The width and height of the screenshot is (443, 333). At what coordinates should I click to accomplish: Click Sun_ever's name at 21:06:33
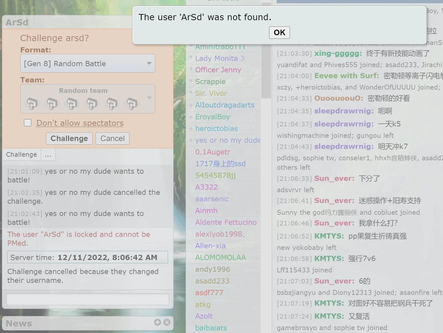[334, 178]
